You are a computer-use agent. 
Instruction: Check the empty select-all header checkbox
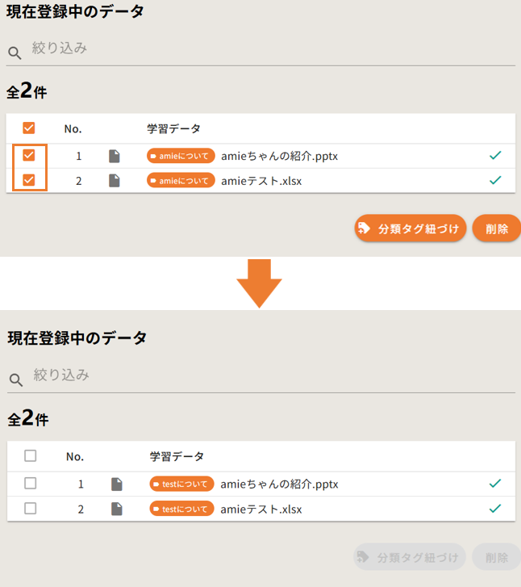[x=31, y=455]
